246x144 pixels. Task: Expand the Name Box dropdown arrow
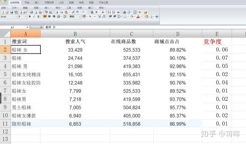point(27,27)
